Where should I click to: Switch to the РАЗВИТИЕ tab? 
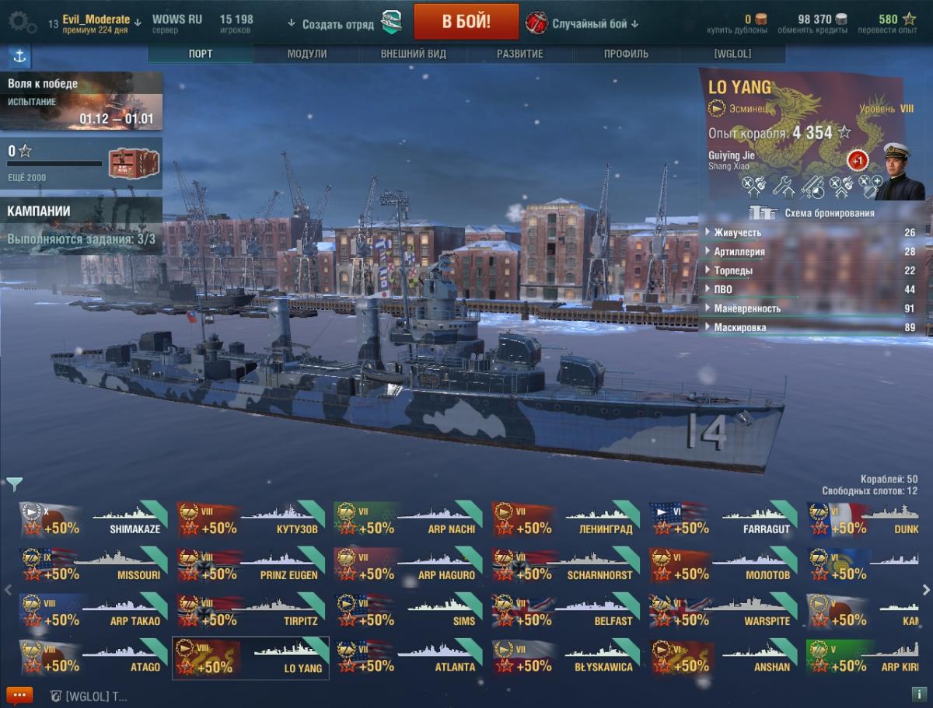click(520, 54)
